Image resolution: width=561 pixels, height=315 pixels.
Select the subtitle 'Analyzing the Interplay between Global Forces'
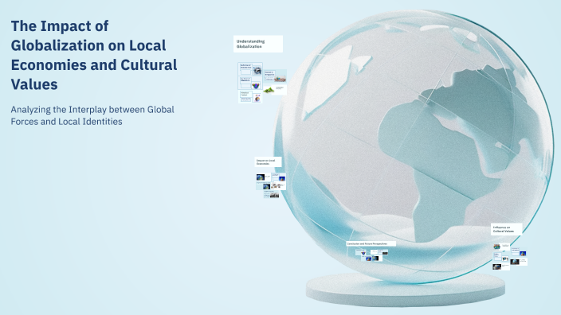(x=92, y=115)
